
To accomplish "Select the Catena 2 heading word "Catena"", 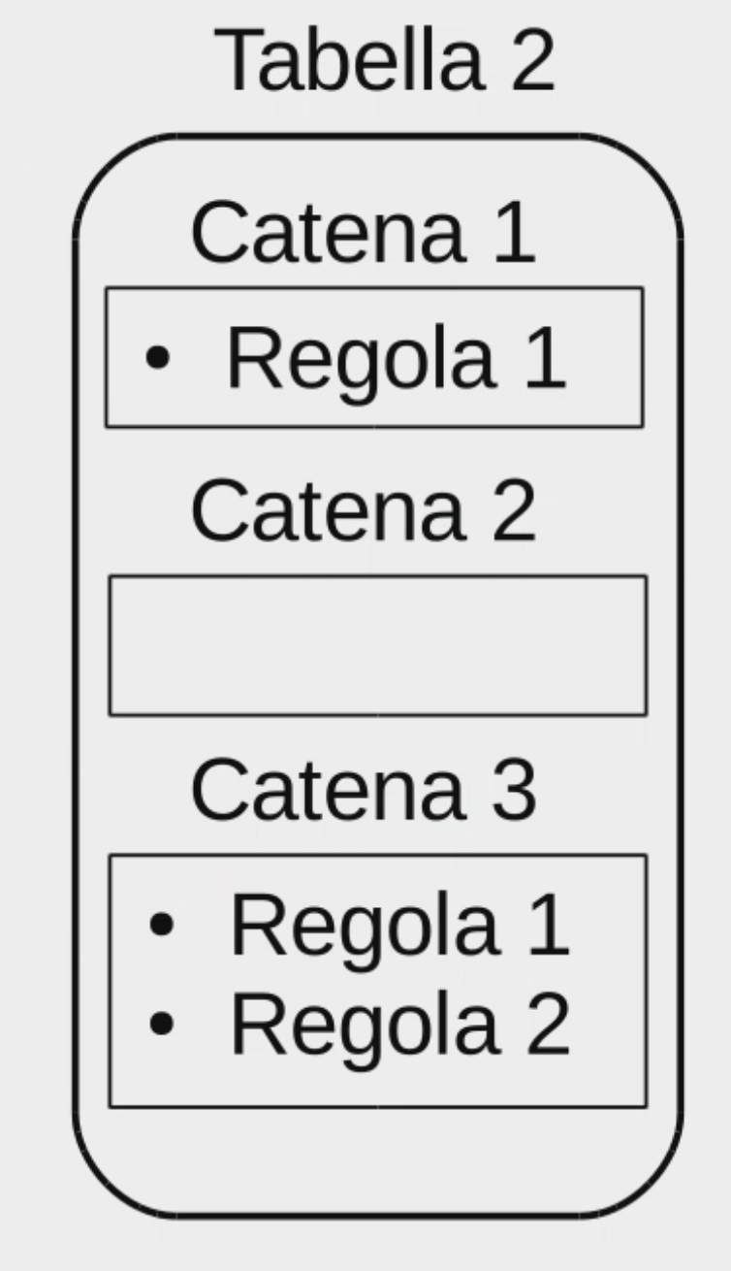I will (327, 511).
